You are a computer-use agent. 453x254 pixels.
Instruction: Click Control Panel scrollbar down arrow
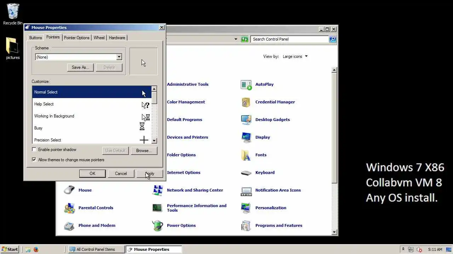[334, 232]
